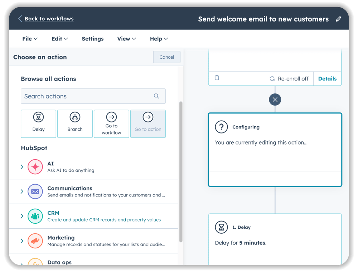Click the Communications envelope icon
Viewport: 358px width, 272px height.
[35, 191]
